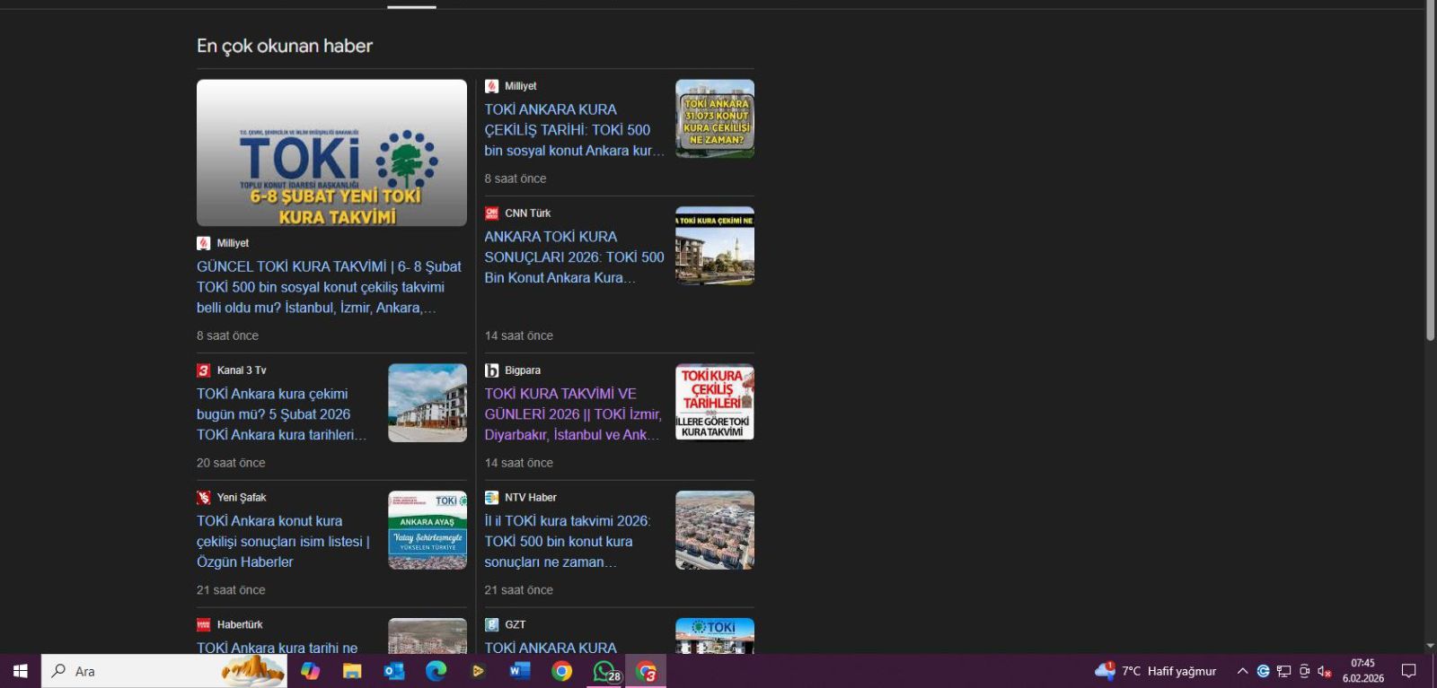Open Microsoft Edge from the taskbar
This screenshot has height=688, width=1437.
pos(436,671)
